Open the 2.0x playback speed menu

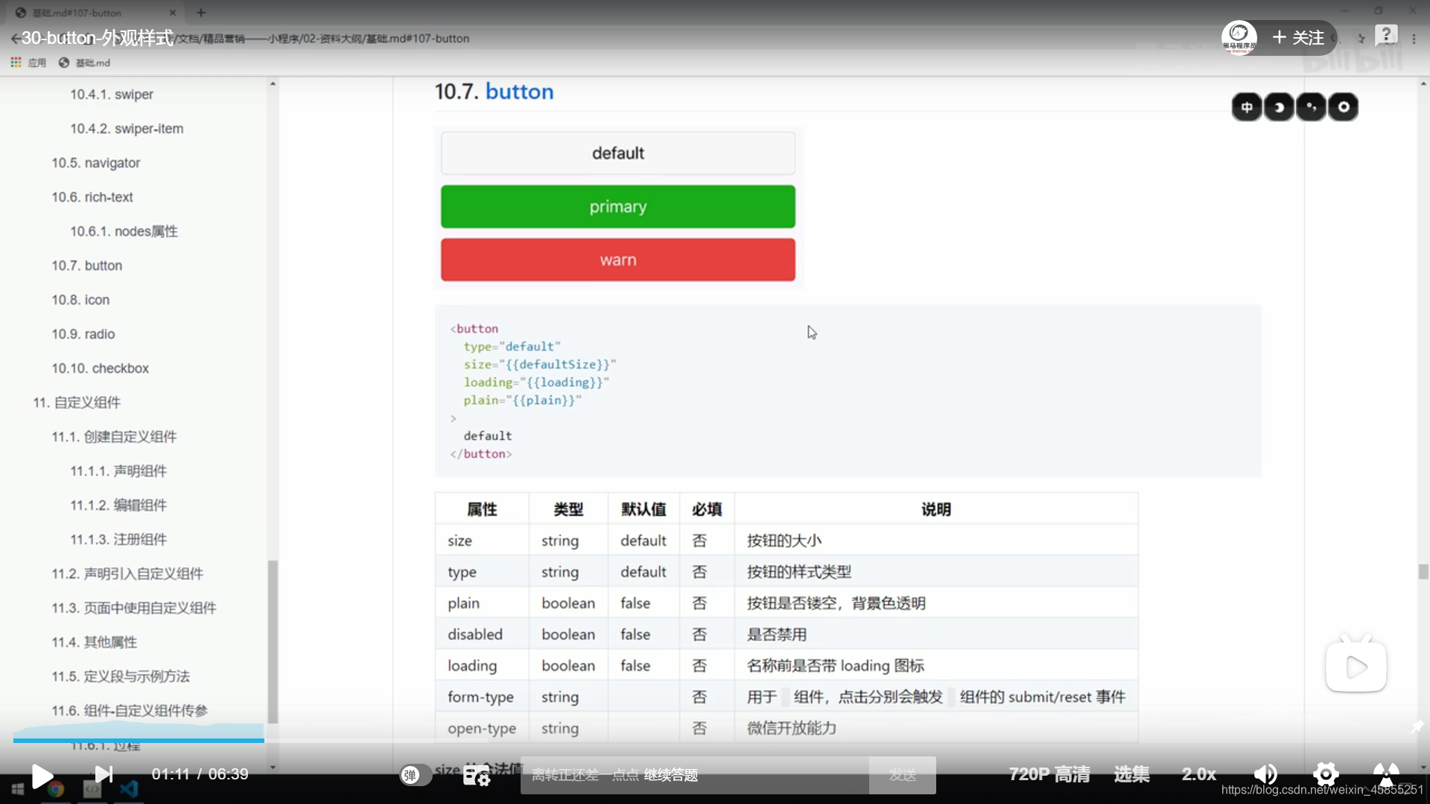tap(1198, 774)
